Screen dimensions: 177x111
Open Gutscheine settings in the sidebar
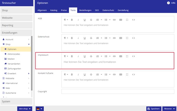tap(16, 93)
